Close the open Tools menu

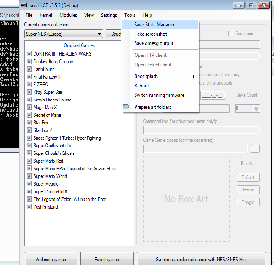tap(130, 15)
